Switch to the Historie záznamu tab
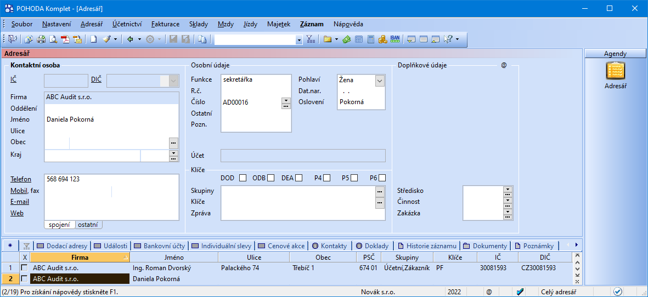648x297 pixels. [428, 246]
